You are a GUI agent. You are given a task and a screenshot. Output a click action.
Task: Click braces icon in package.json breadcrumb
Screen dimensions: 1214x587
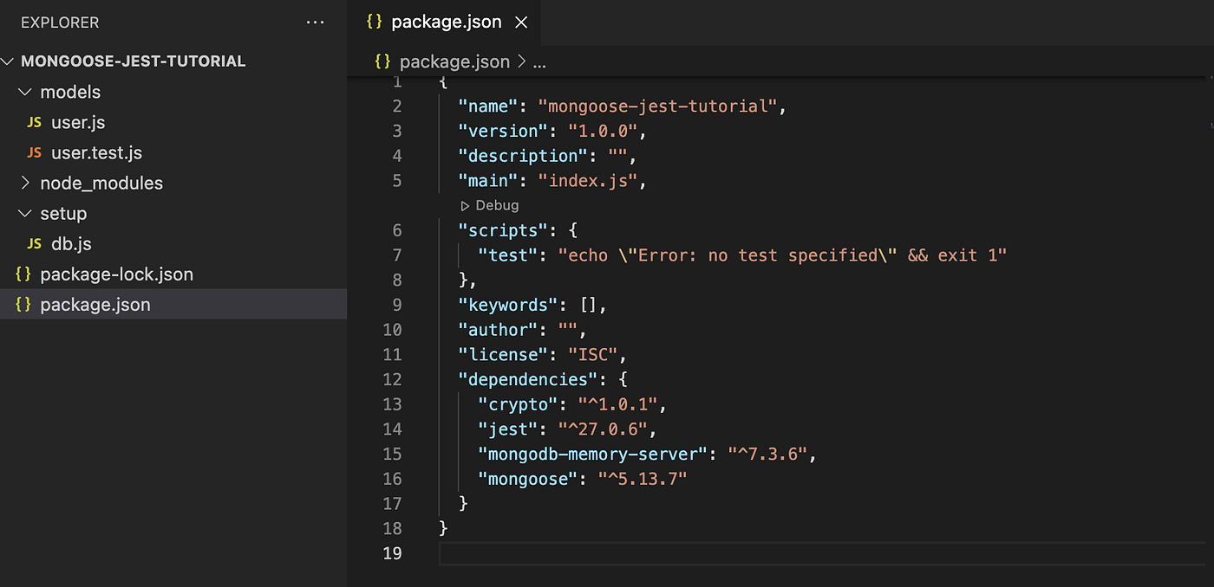point(382,62)
